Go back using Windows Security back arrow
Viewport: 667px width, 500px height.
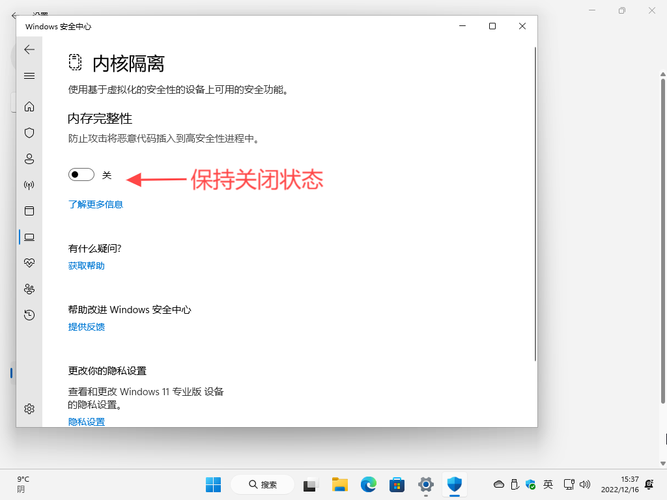(x=29, y=49)
